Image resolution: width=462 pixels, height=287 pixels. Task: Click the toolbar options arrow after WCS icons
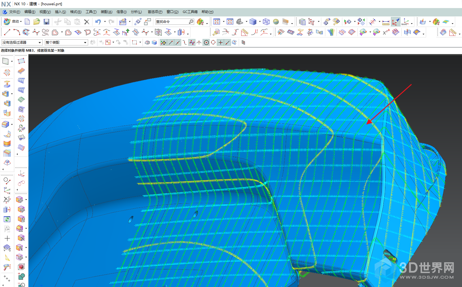(412, 24)
